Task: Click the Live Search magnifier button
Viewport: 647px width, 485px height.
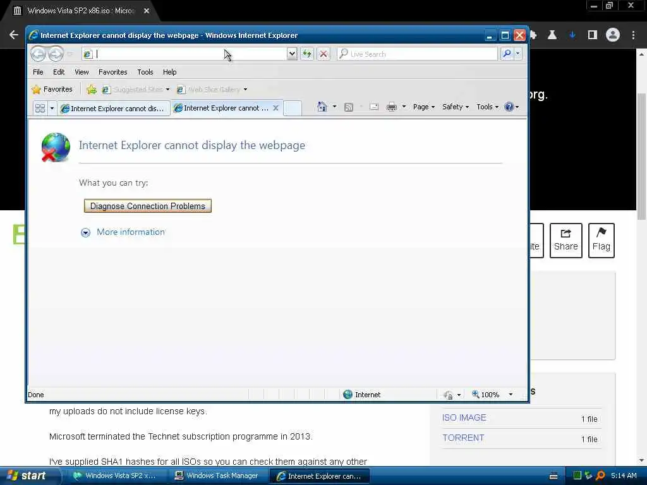Action: [507, 54]
